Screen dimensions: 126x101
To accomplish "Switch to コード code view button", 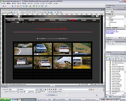I will (x=5, y=12).
